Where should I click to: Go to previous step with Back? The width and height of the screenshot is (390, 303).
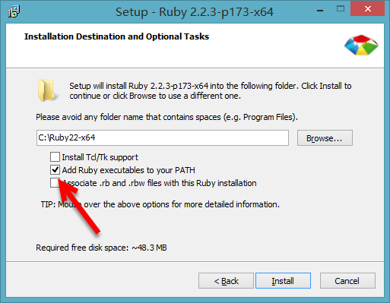point(226,281)
